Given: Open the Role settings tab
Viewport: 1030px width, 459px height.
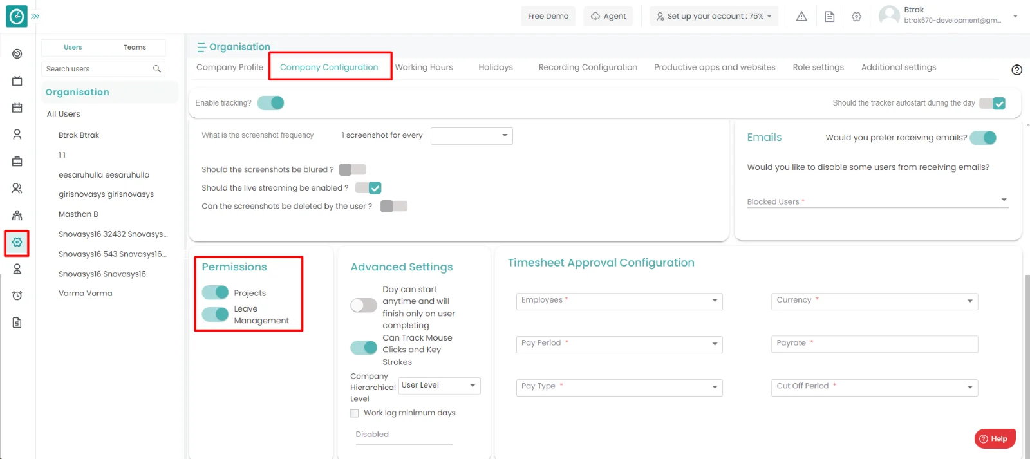Looking at the screenshot, I should (818, 67).
